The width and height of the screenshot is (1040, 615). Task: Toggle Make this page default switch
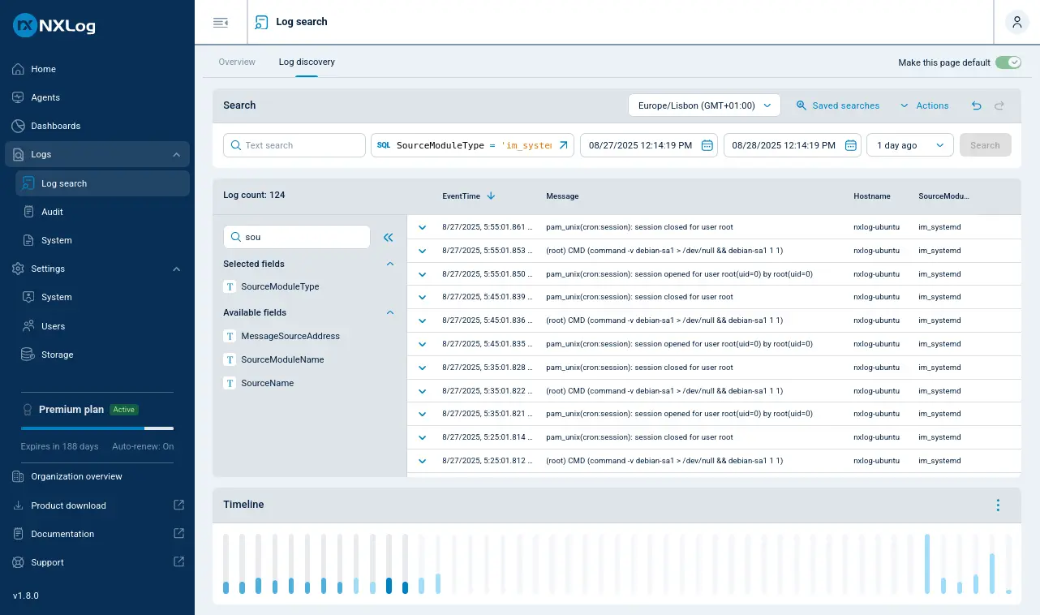[1008, 62]
